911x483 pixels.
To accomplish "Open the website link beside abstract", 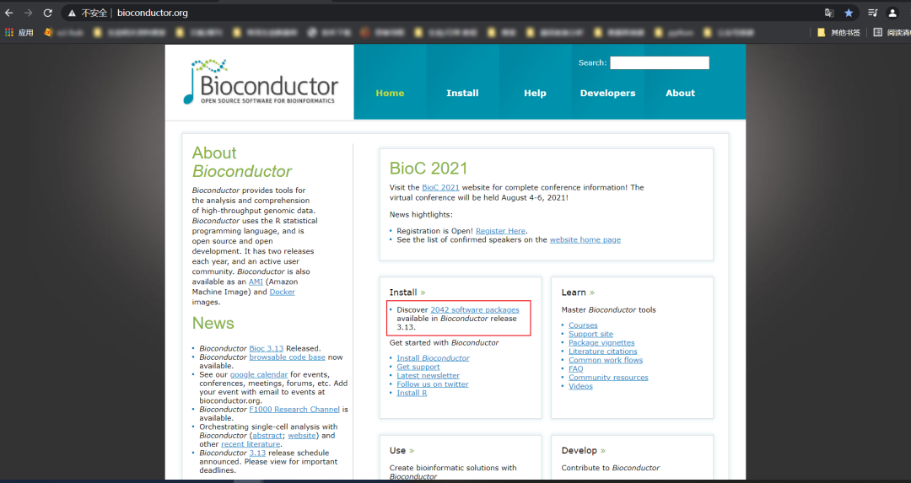I will coord(302,436).
